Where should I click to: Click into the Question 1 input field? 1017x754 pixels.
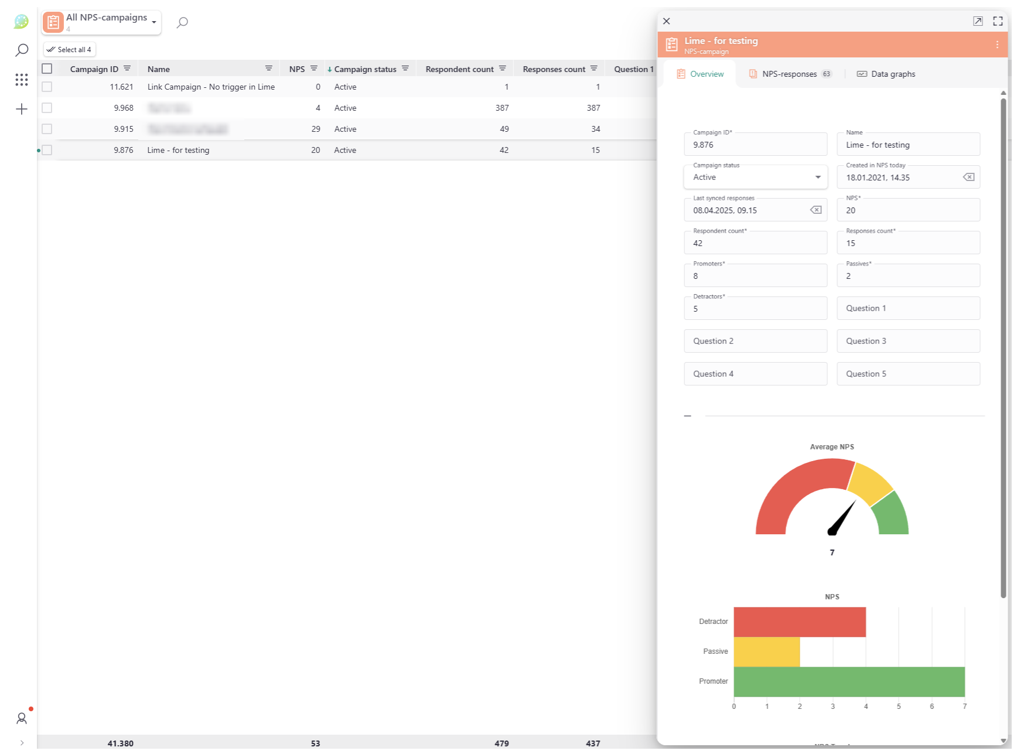(907, 309)
